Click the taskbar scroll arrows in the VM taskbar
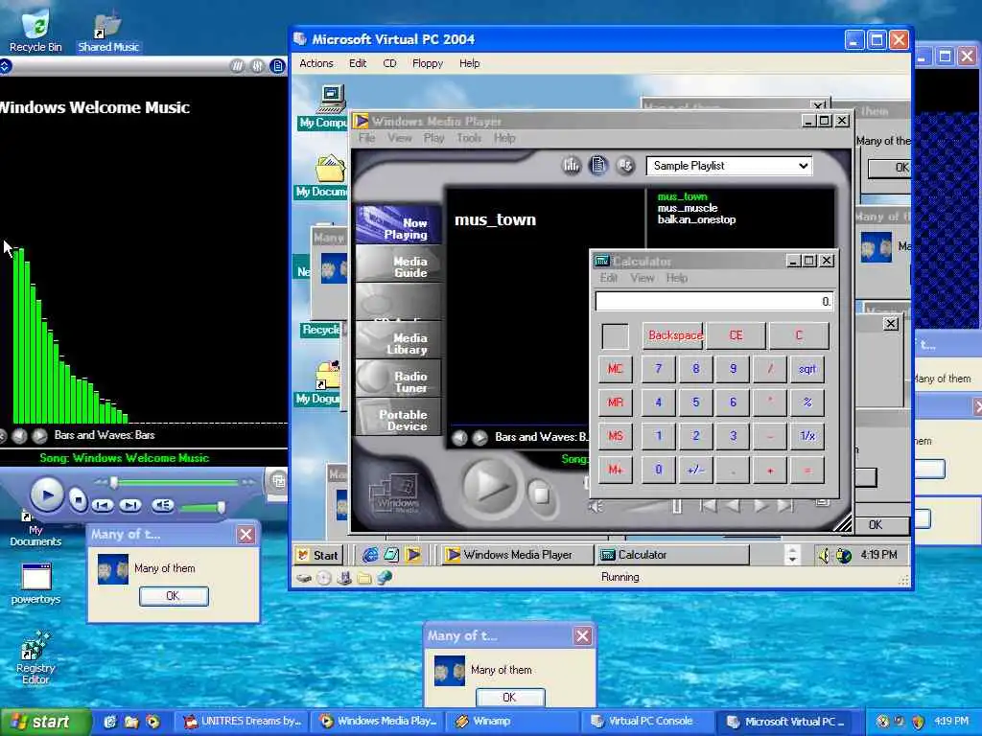 [x=792, y=555]
